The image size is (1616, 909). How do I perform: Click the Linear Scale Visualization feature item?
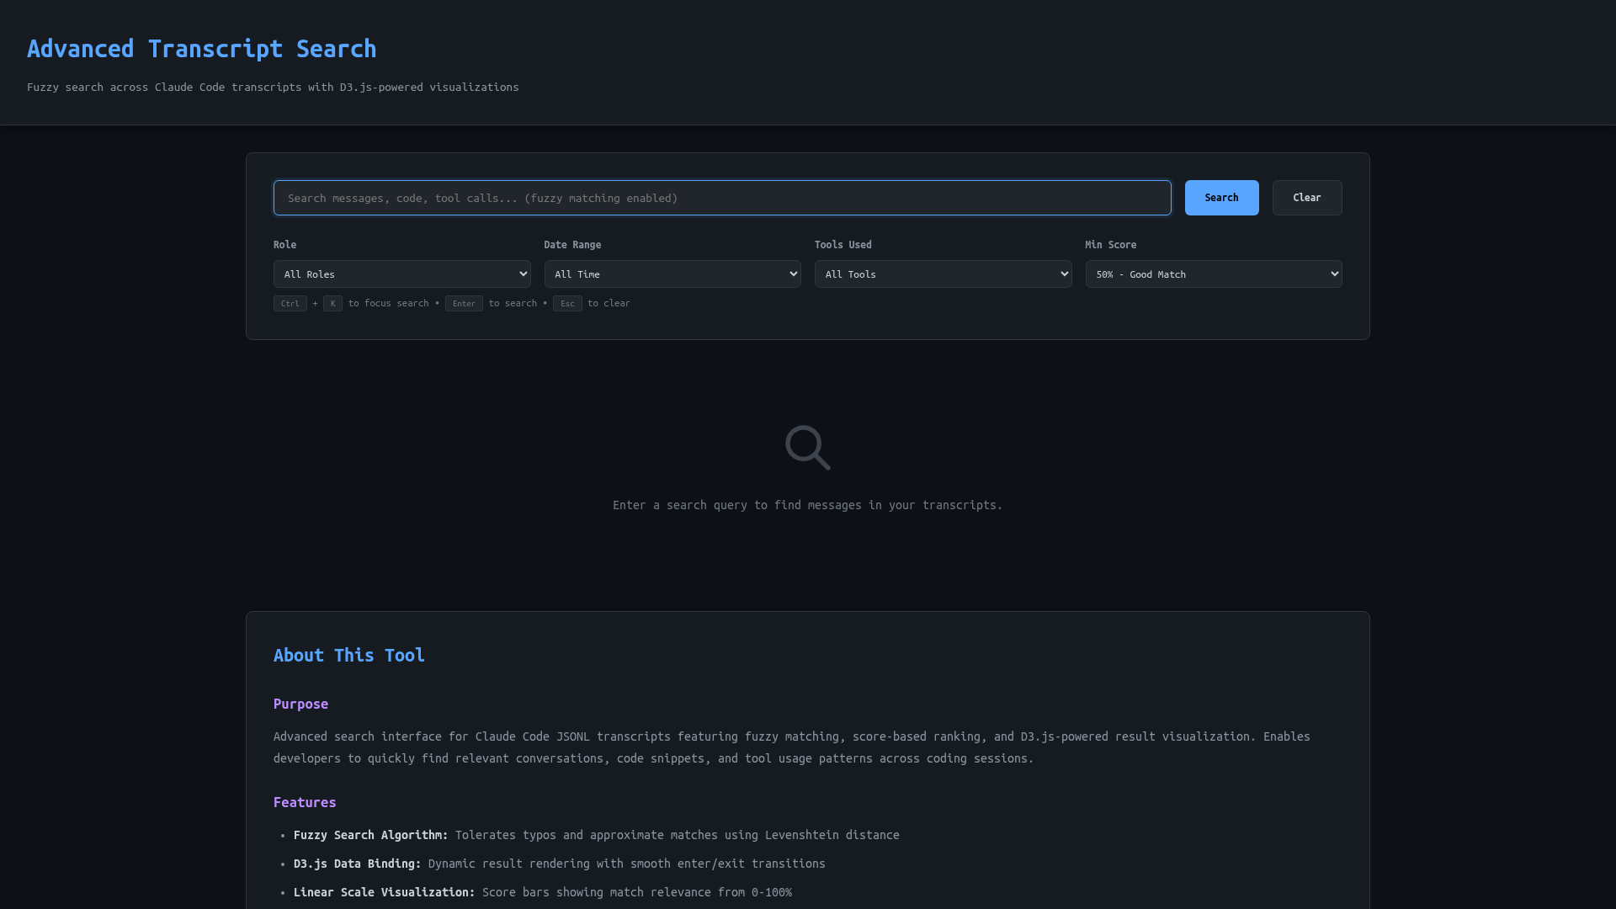[542, 892]
